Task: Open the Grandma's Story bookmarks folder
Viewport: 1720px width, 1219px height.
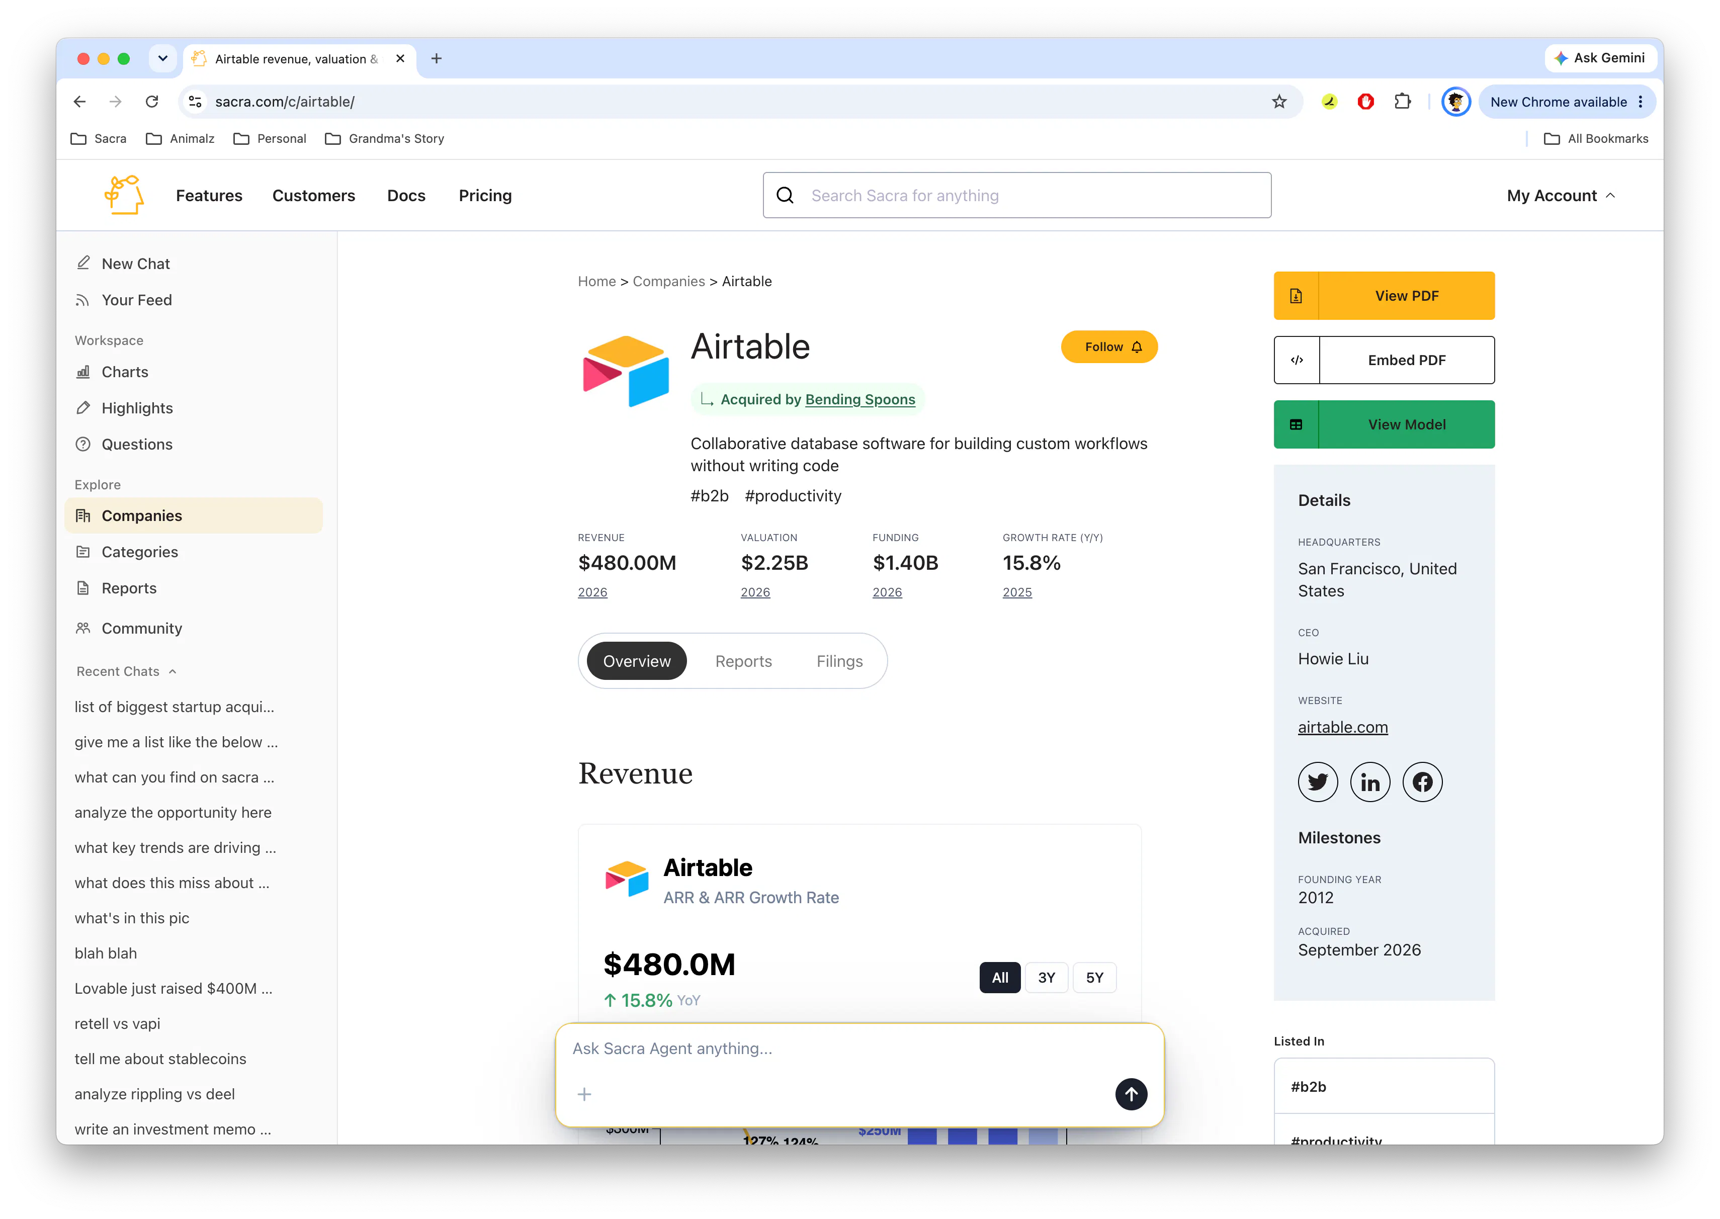Action: [x=384, y=139]
